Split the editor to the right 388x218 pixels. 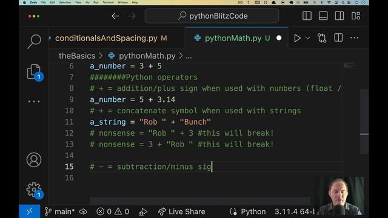coord(338,38)
